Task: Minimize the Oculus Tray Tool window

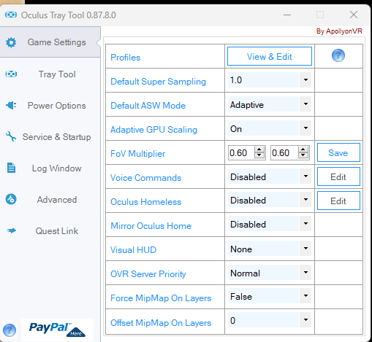Action: click(x=287, y=15)
